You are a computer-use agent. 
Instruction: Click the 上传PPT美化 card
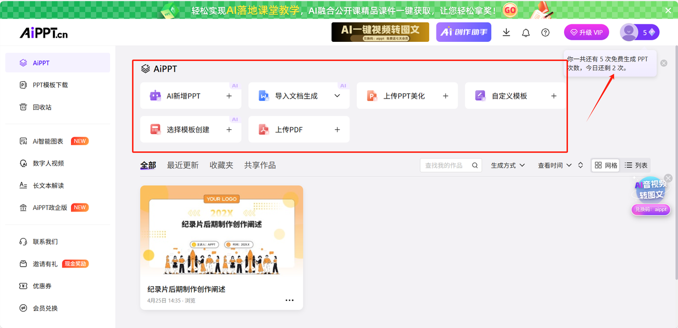(x=407, y=96)
